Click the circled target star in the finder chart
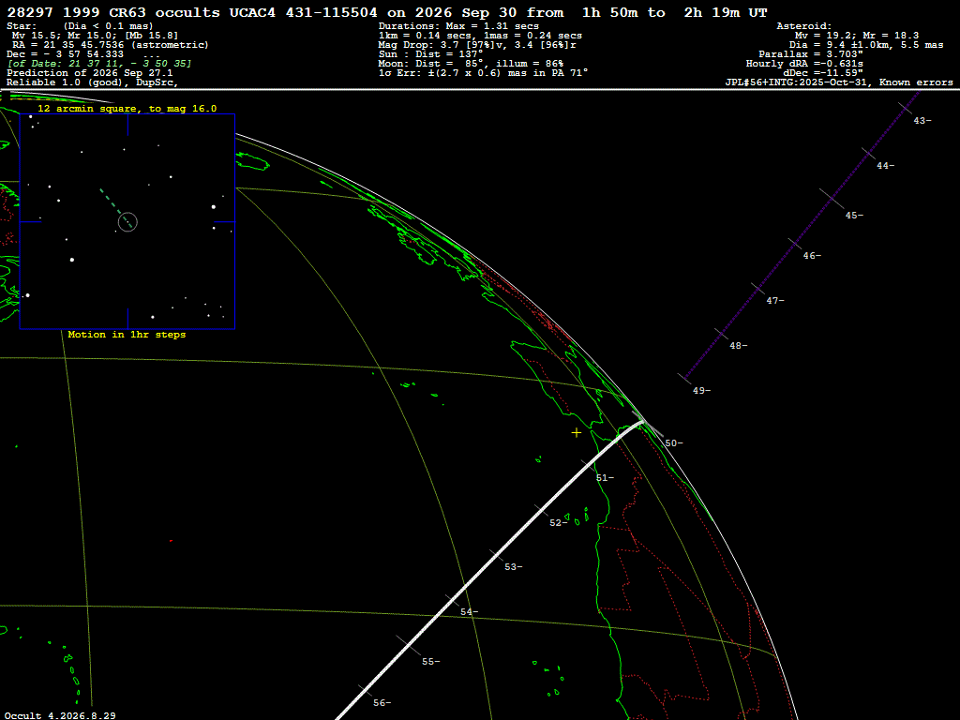 click(x=127, y=221)
